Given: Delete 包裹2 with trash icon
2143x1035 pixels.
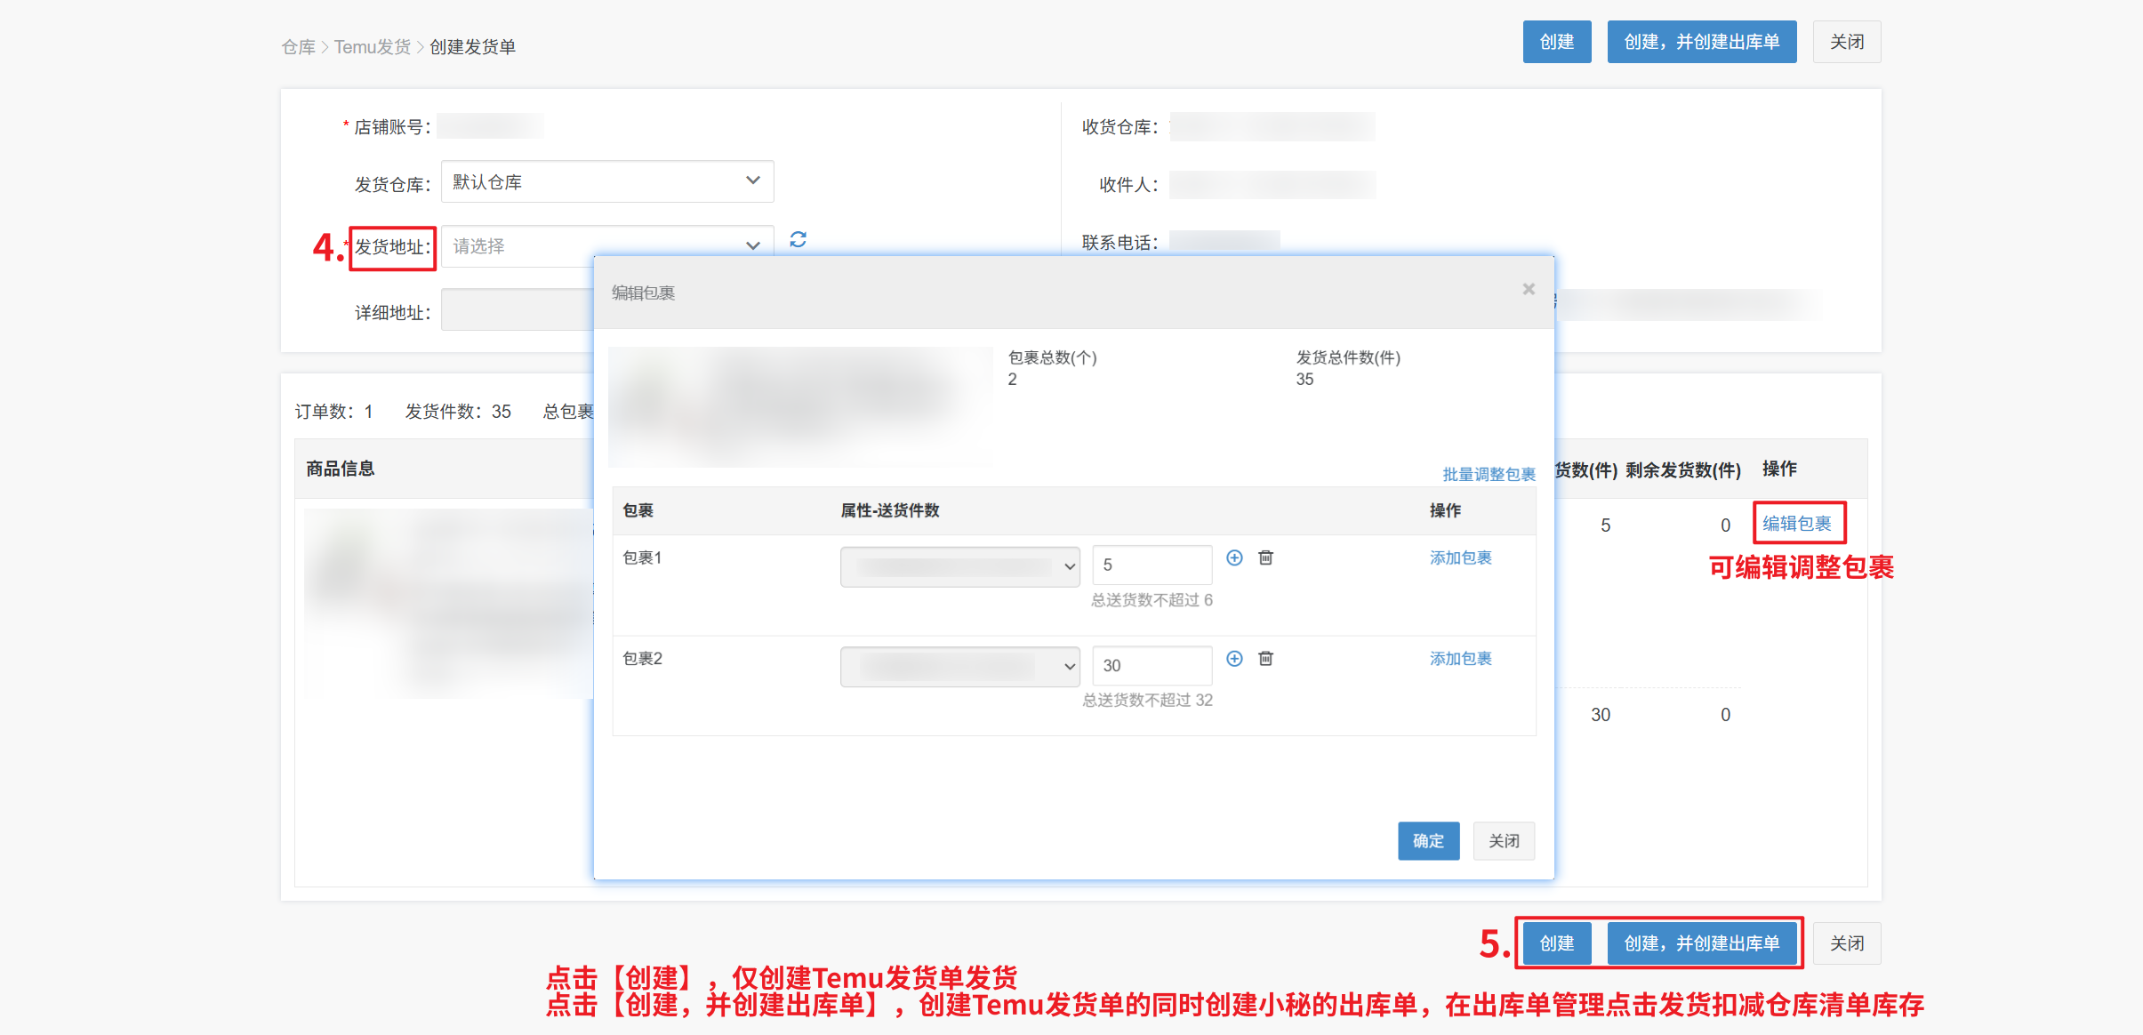Looking at the screenshot, I should coord(1265,658).
